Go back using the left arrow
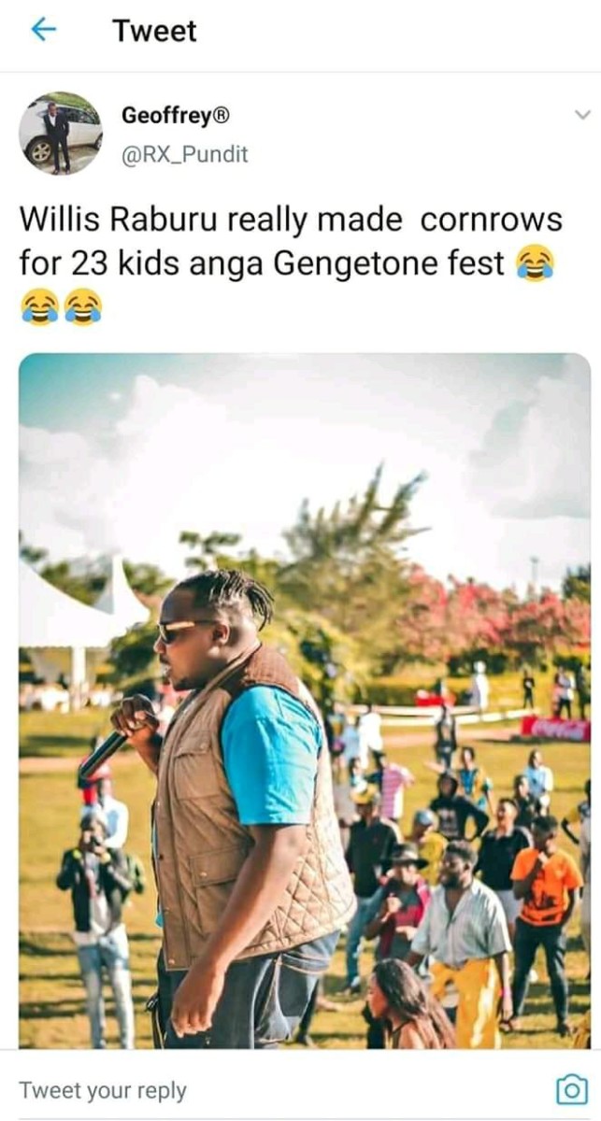 click(x=43, y=30)
